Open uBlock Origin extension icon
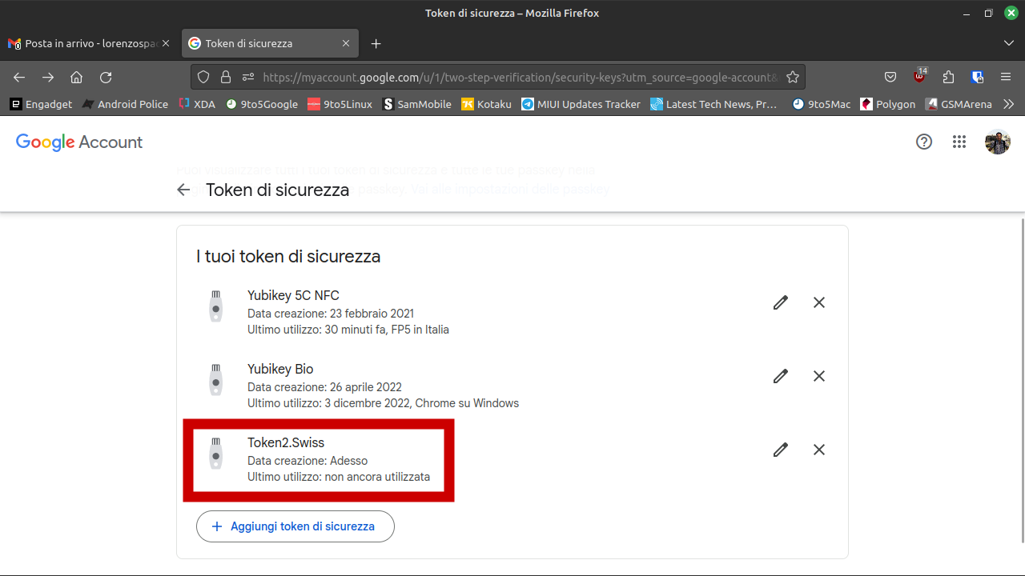This screenshot has height=576, width=1025. 919,77
